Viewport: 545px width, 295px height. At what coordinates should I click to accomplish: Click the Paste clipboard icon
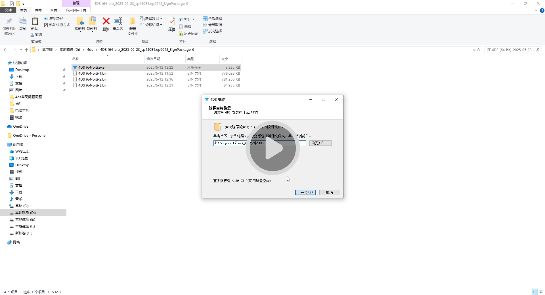click(x=35, y=22)
